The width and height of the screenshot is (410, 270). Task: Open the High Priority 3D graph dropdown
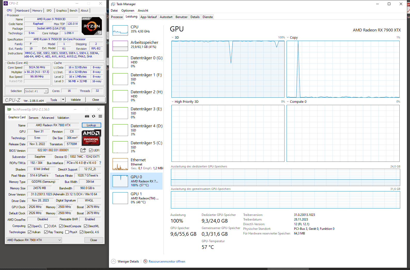click(x=172, y=102)
